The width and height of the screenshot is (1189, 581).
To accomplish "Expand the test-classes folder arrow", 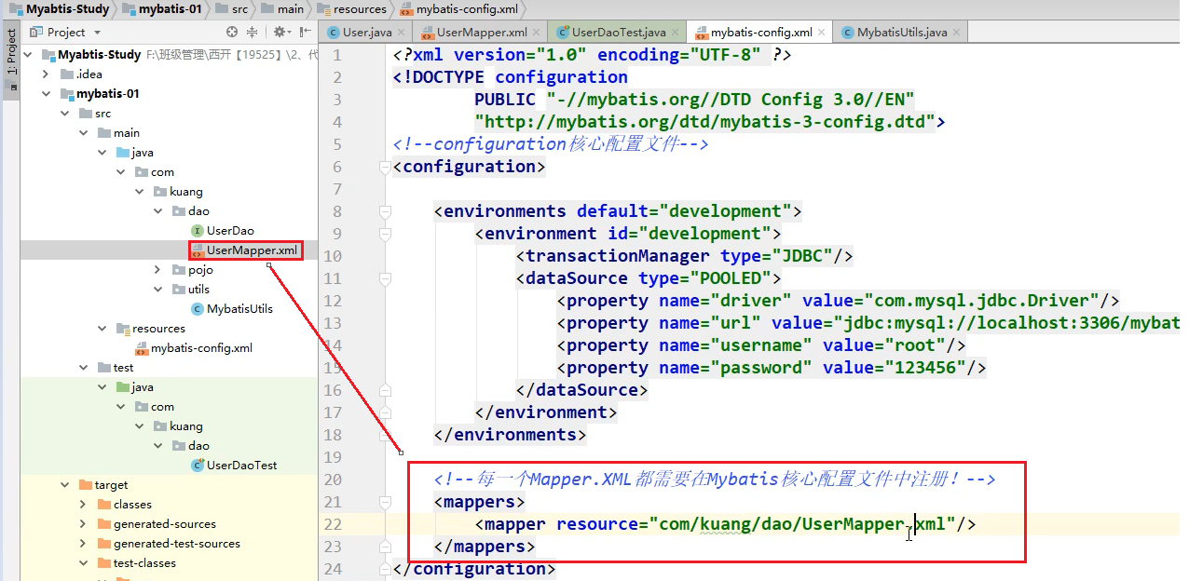I will coord(84,563).
